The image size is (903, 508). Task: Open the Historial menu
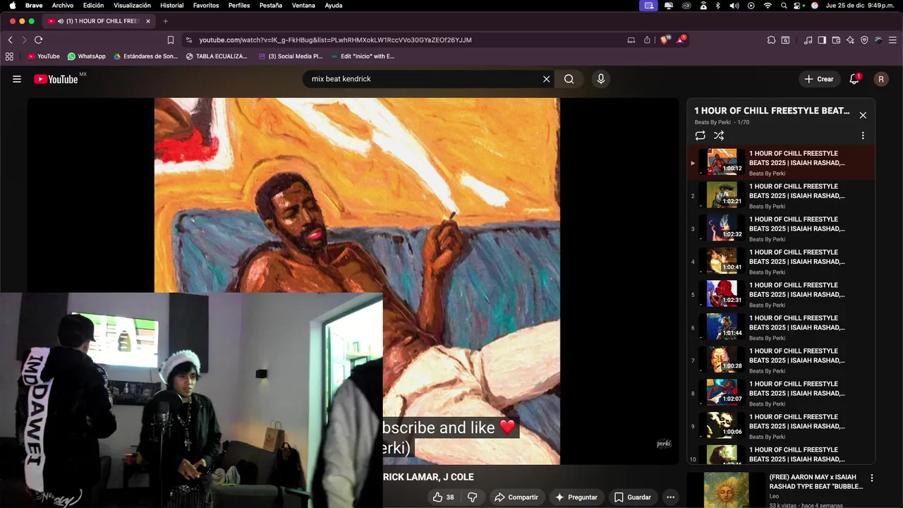[172, 5]
